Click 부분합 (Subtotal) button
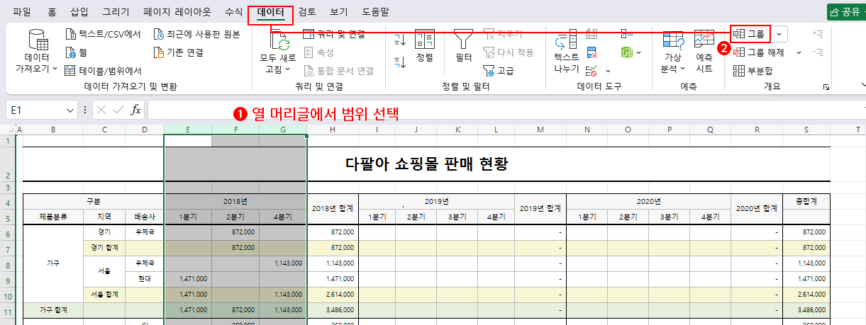The width and height of the screenshot is (866, 325). click(753, 70)
